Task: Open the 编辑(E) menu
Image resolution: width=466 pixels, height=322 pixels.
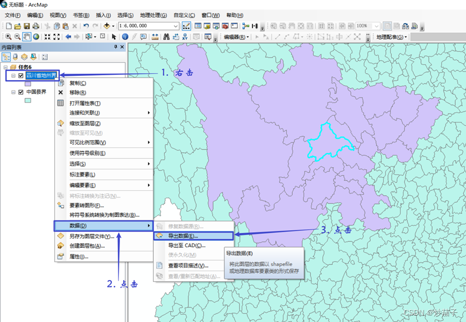Action: tap(35, 15)
